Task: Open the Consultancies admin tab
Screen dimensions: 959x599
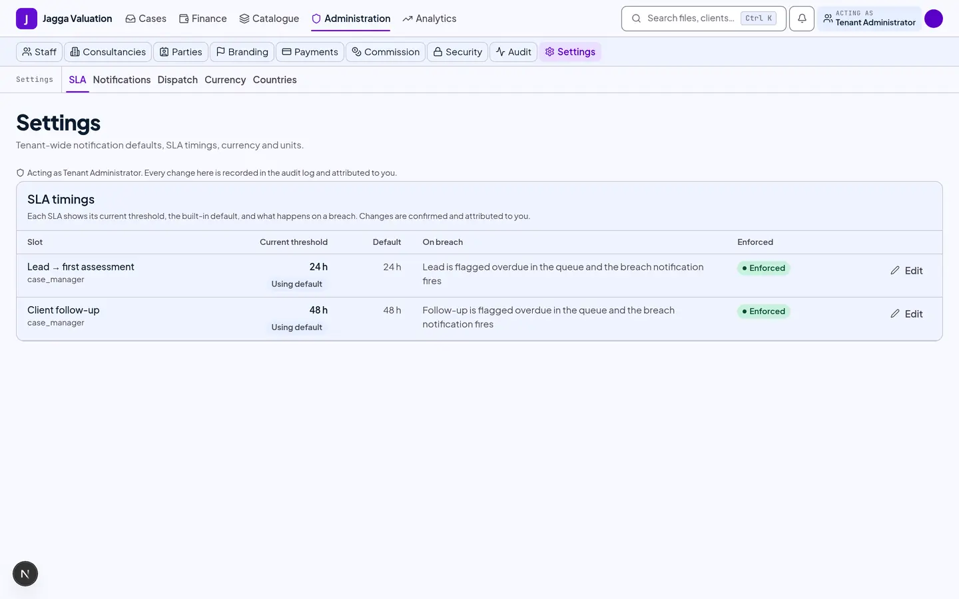Action: tap(108, 52)
